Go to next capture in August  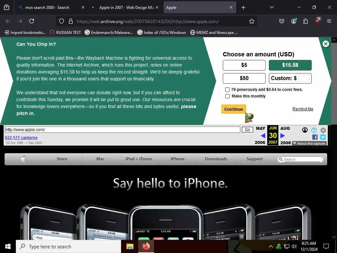point(283,135)
